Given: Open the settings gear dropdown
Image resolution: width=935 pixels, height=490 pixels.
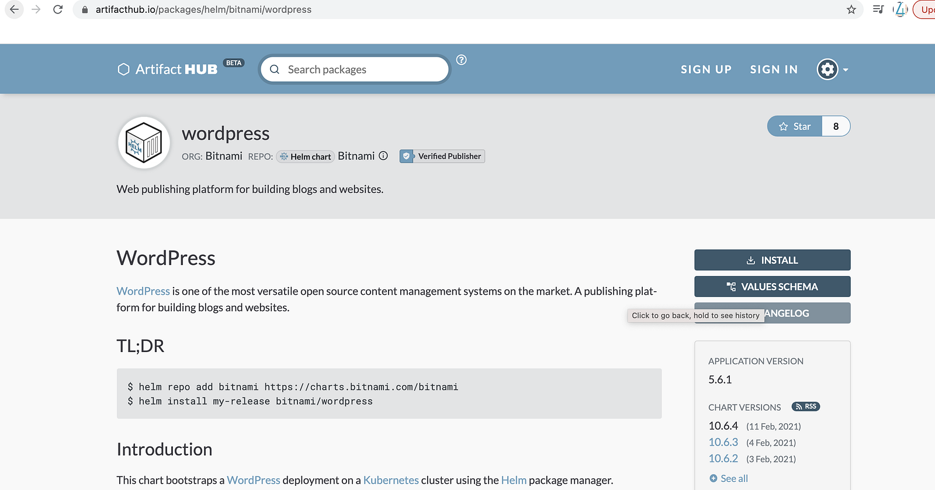Looking at the screenshot, I should coord(832,70).
